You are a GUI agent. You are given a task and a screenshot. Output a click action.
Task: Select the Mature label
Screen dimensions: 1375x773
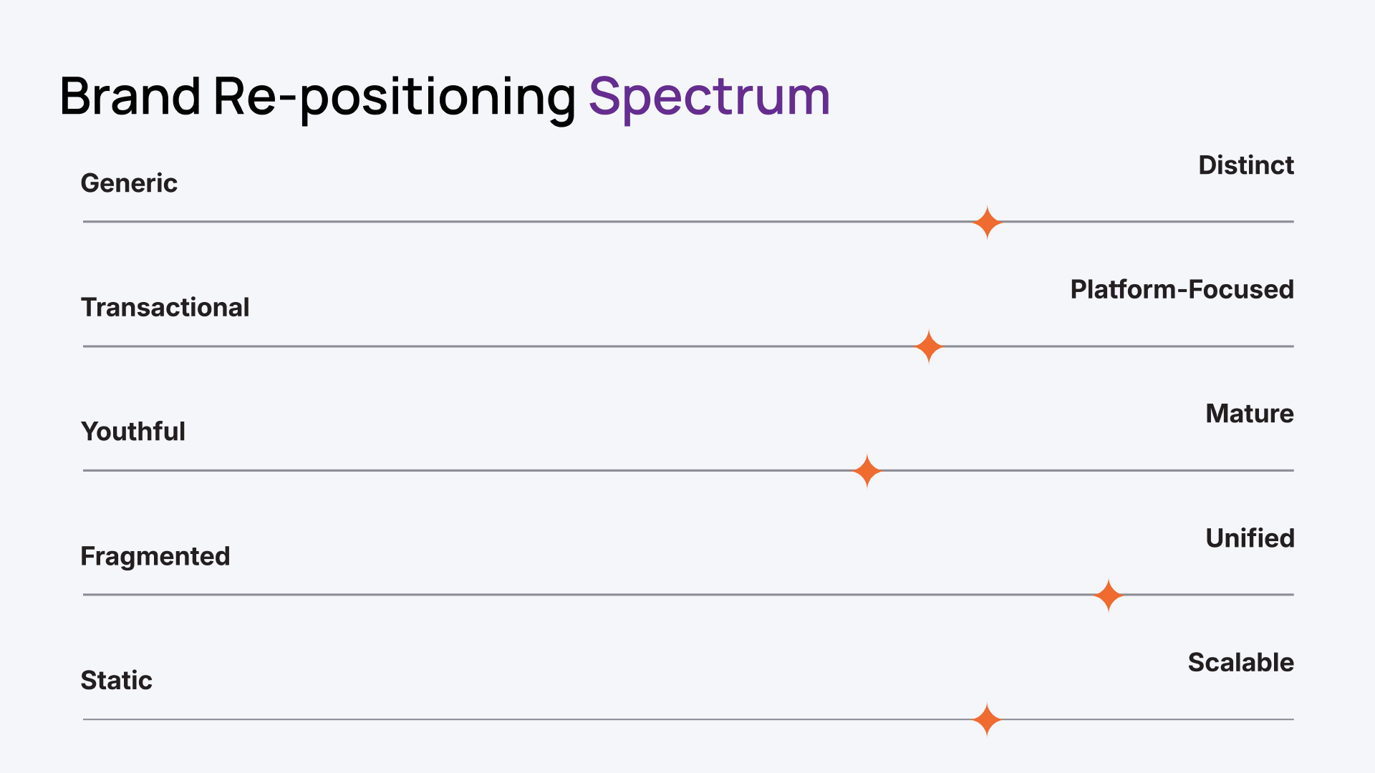coord(1249,414)
